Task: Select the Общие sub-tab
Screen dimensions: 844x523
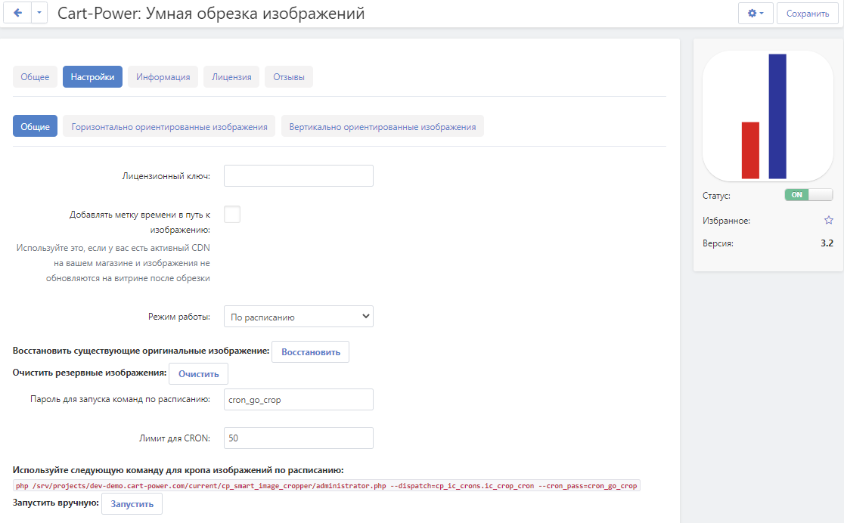Action: 35,126
